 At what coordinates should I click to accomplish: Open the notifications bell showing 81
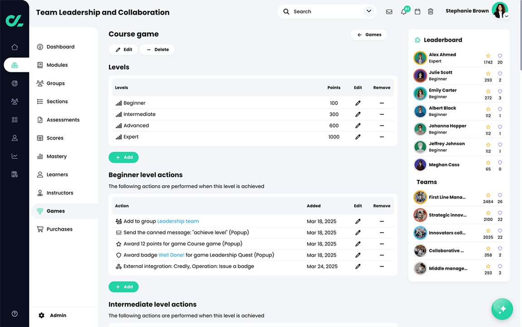(403, 11)
